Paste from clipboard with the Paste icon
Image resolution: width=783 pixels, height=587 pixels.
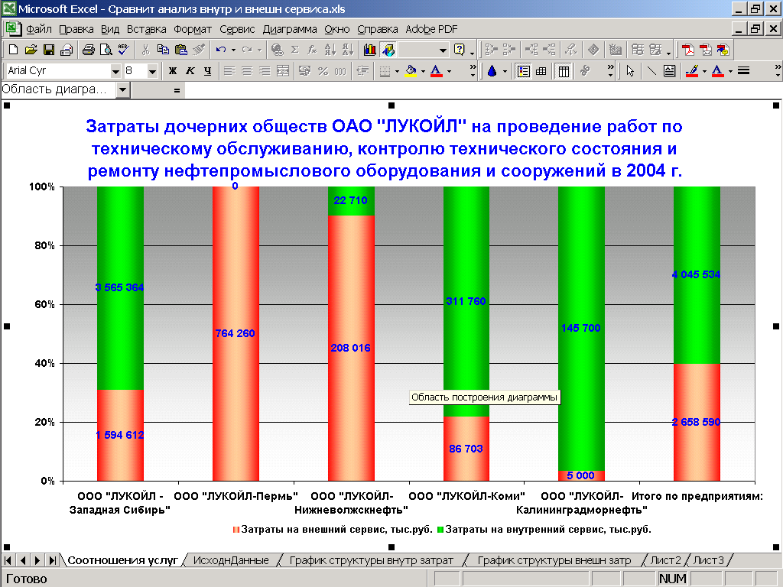point(180,50)
